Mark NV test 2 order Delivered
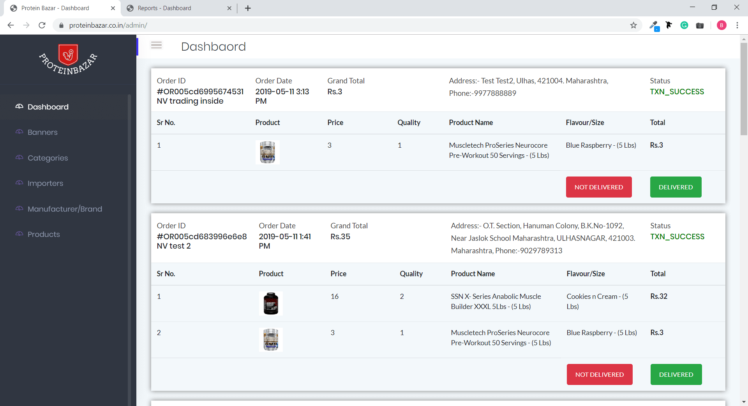The height and width of the screenshot is (406, 748). click(x=676, y=374)
